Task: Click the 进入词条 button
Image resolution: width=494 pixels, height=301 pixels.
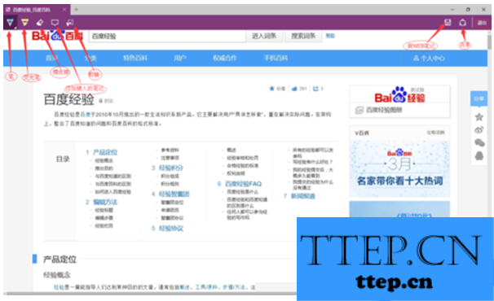Action: 264,36
